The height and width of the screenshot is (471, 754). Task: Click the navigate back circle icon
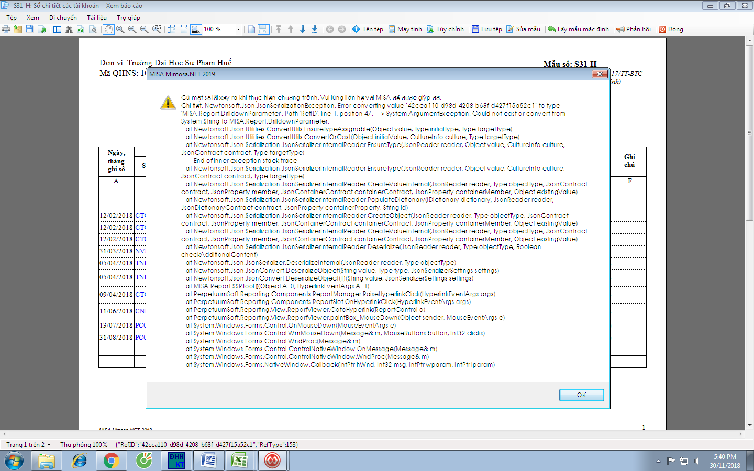[x=330, y=29]
